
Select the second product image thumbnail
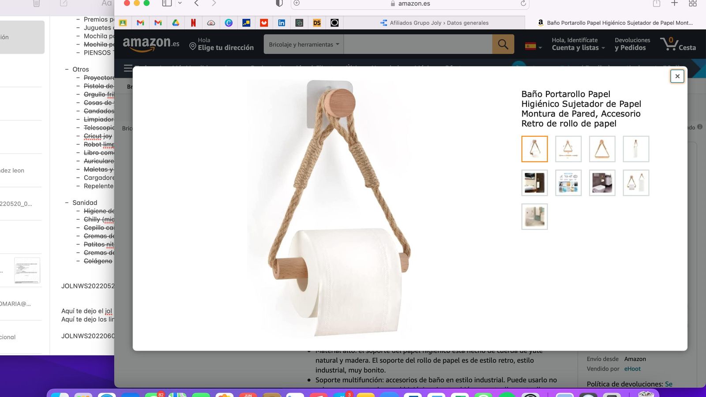coord(568,149)
